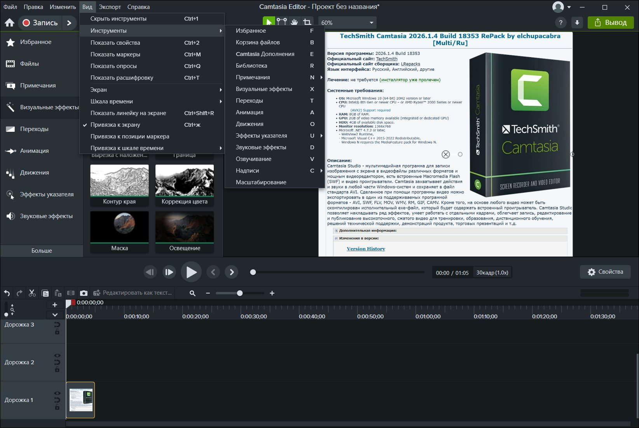
Task: Zoom out the timeline with minus
Action: tap(208, 293)
